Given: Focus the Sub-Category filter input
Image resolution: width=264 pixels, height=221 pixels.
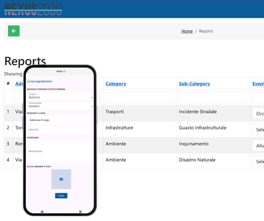Looking at the screenshot, I should (x=213, y=97).
